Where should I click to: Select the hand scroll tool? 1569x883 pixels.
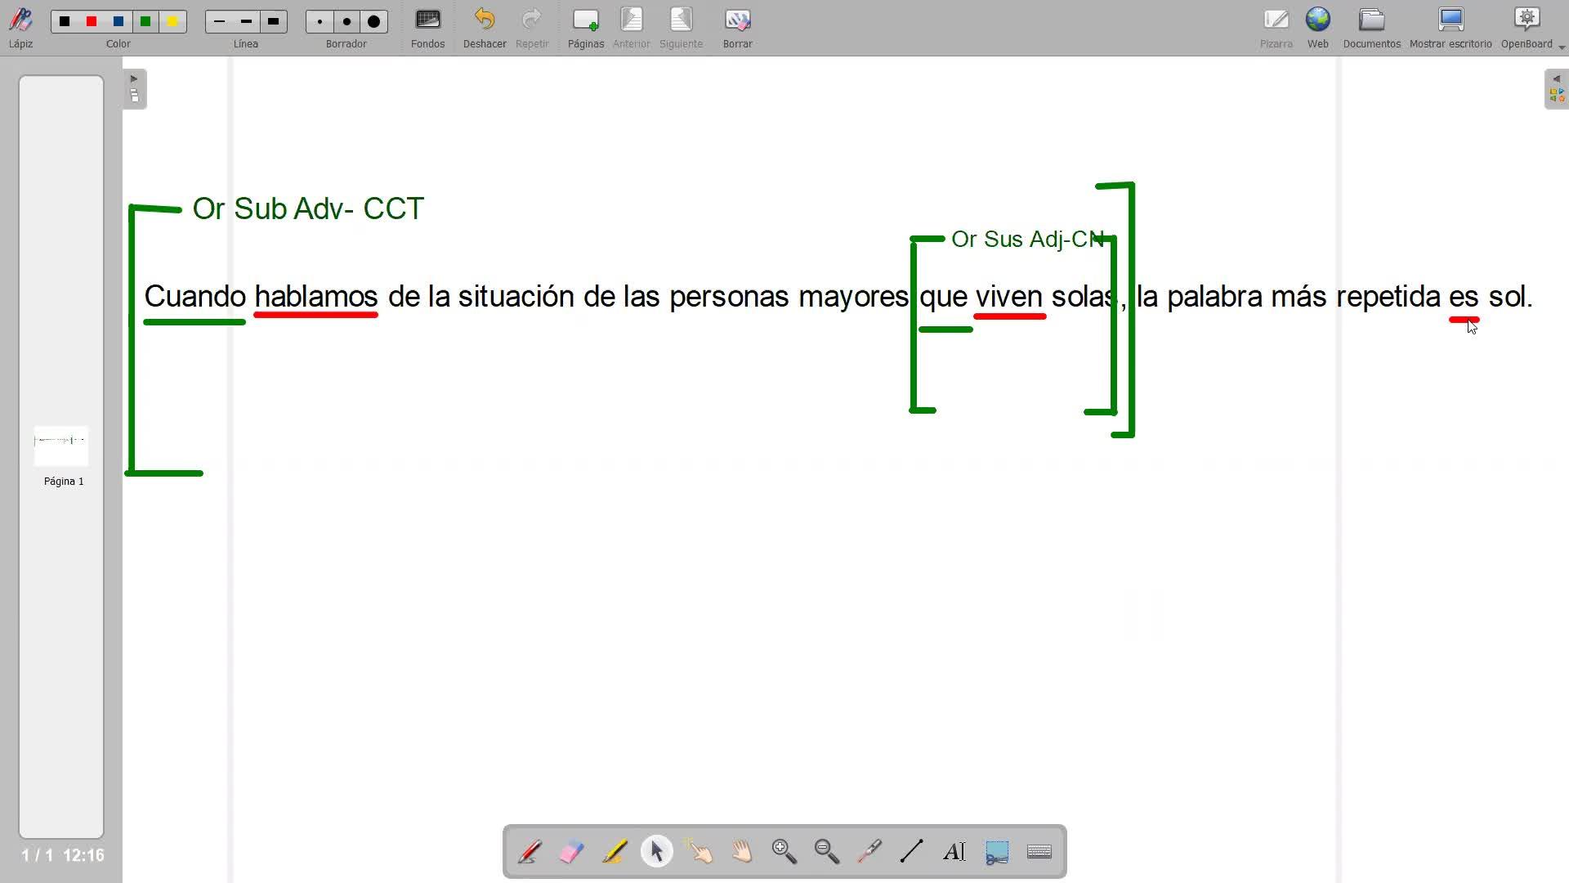(742, 852)
